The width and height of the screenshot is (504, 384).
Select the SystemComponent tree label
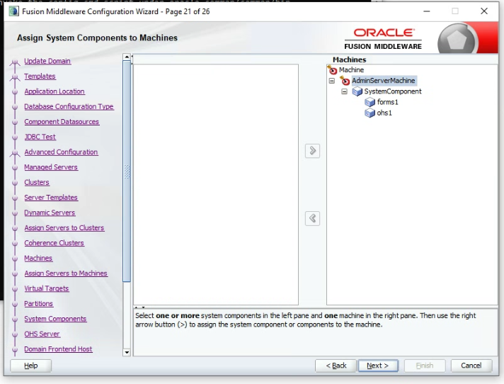click(x=392, y=91)
